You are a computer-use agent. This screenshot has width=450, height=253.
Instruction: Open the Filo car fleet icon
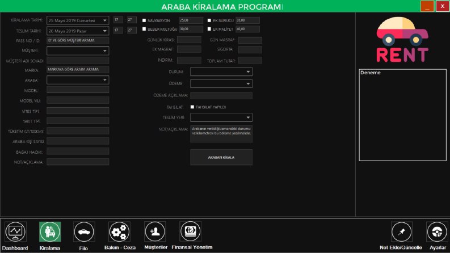click(84, 232)
